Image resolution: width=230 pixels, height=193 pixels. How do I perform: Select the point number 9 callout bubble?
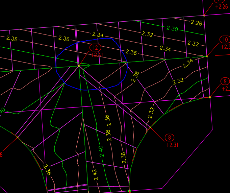point(225,81)
